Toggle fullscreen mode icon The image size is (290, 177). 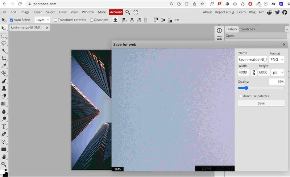136,12
